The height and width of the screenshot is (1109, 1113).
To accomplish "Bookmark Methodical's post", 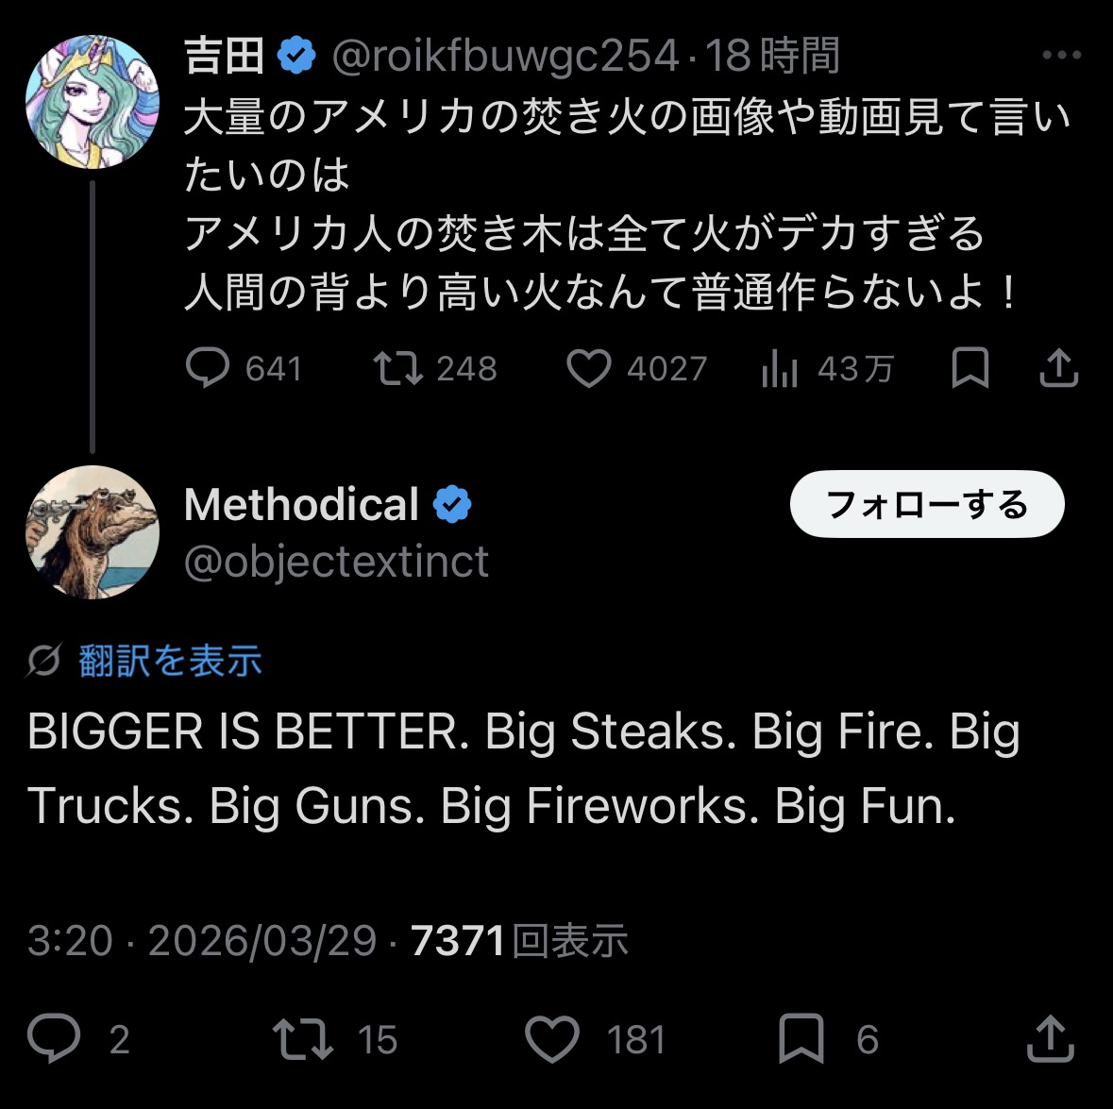I will [801, 1038].
